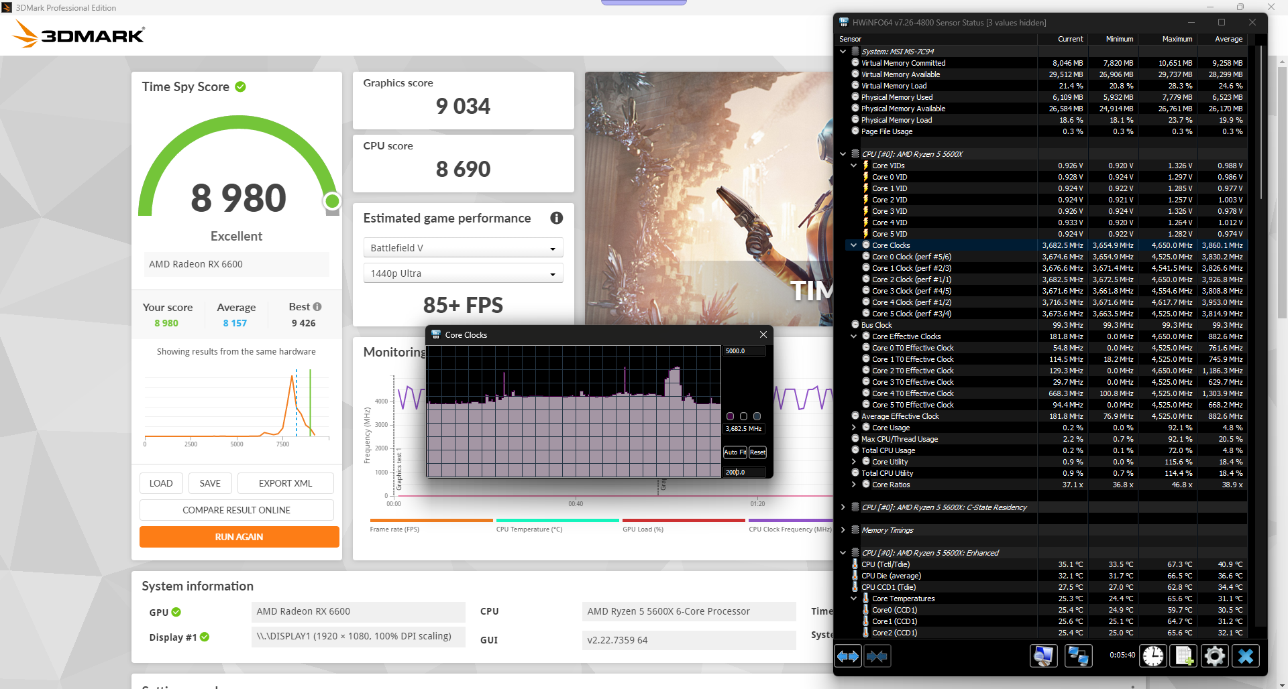Expand the C-State Residency sensor group
The width and height of the screenshot is (1288, 689).
(843, 507)
